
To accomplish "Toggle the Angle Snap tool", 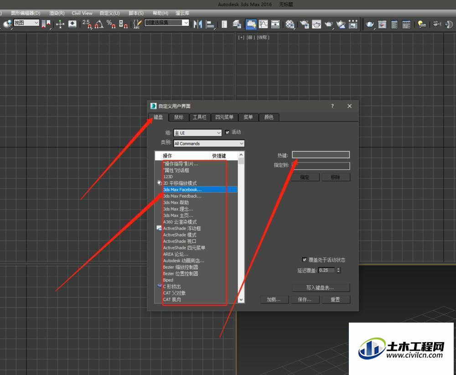I will 99,24.
